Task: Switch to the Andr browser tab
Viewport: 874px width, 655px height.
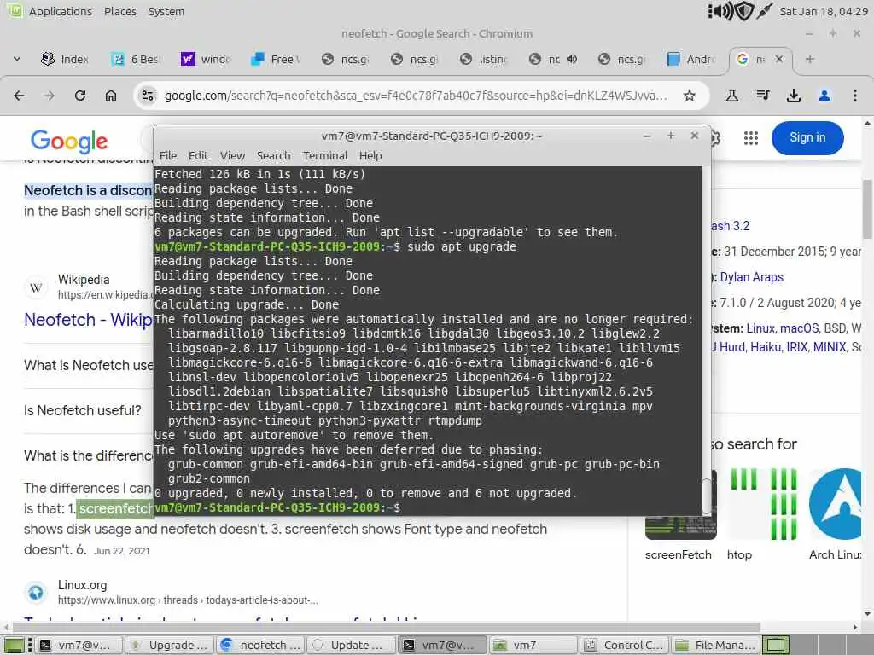Action: click(x=691, y=59)
